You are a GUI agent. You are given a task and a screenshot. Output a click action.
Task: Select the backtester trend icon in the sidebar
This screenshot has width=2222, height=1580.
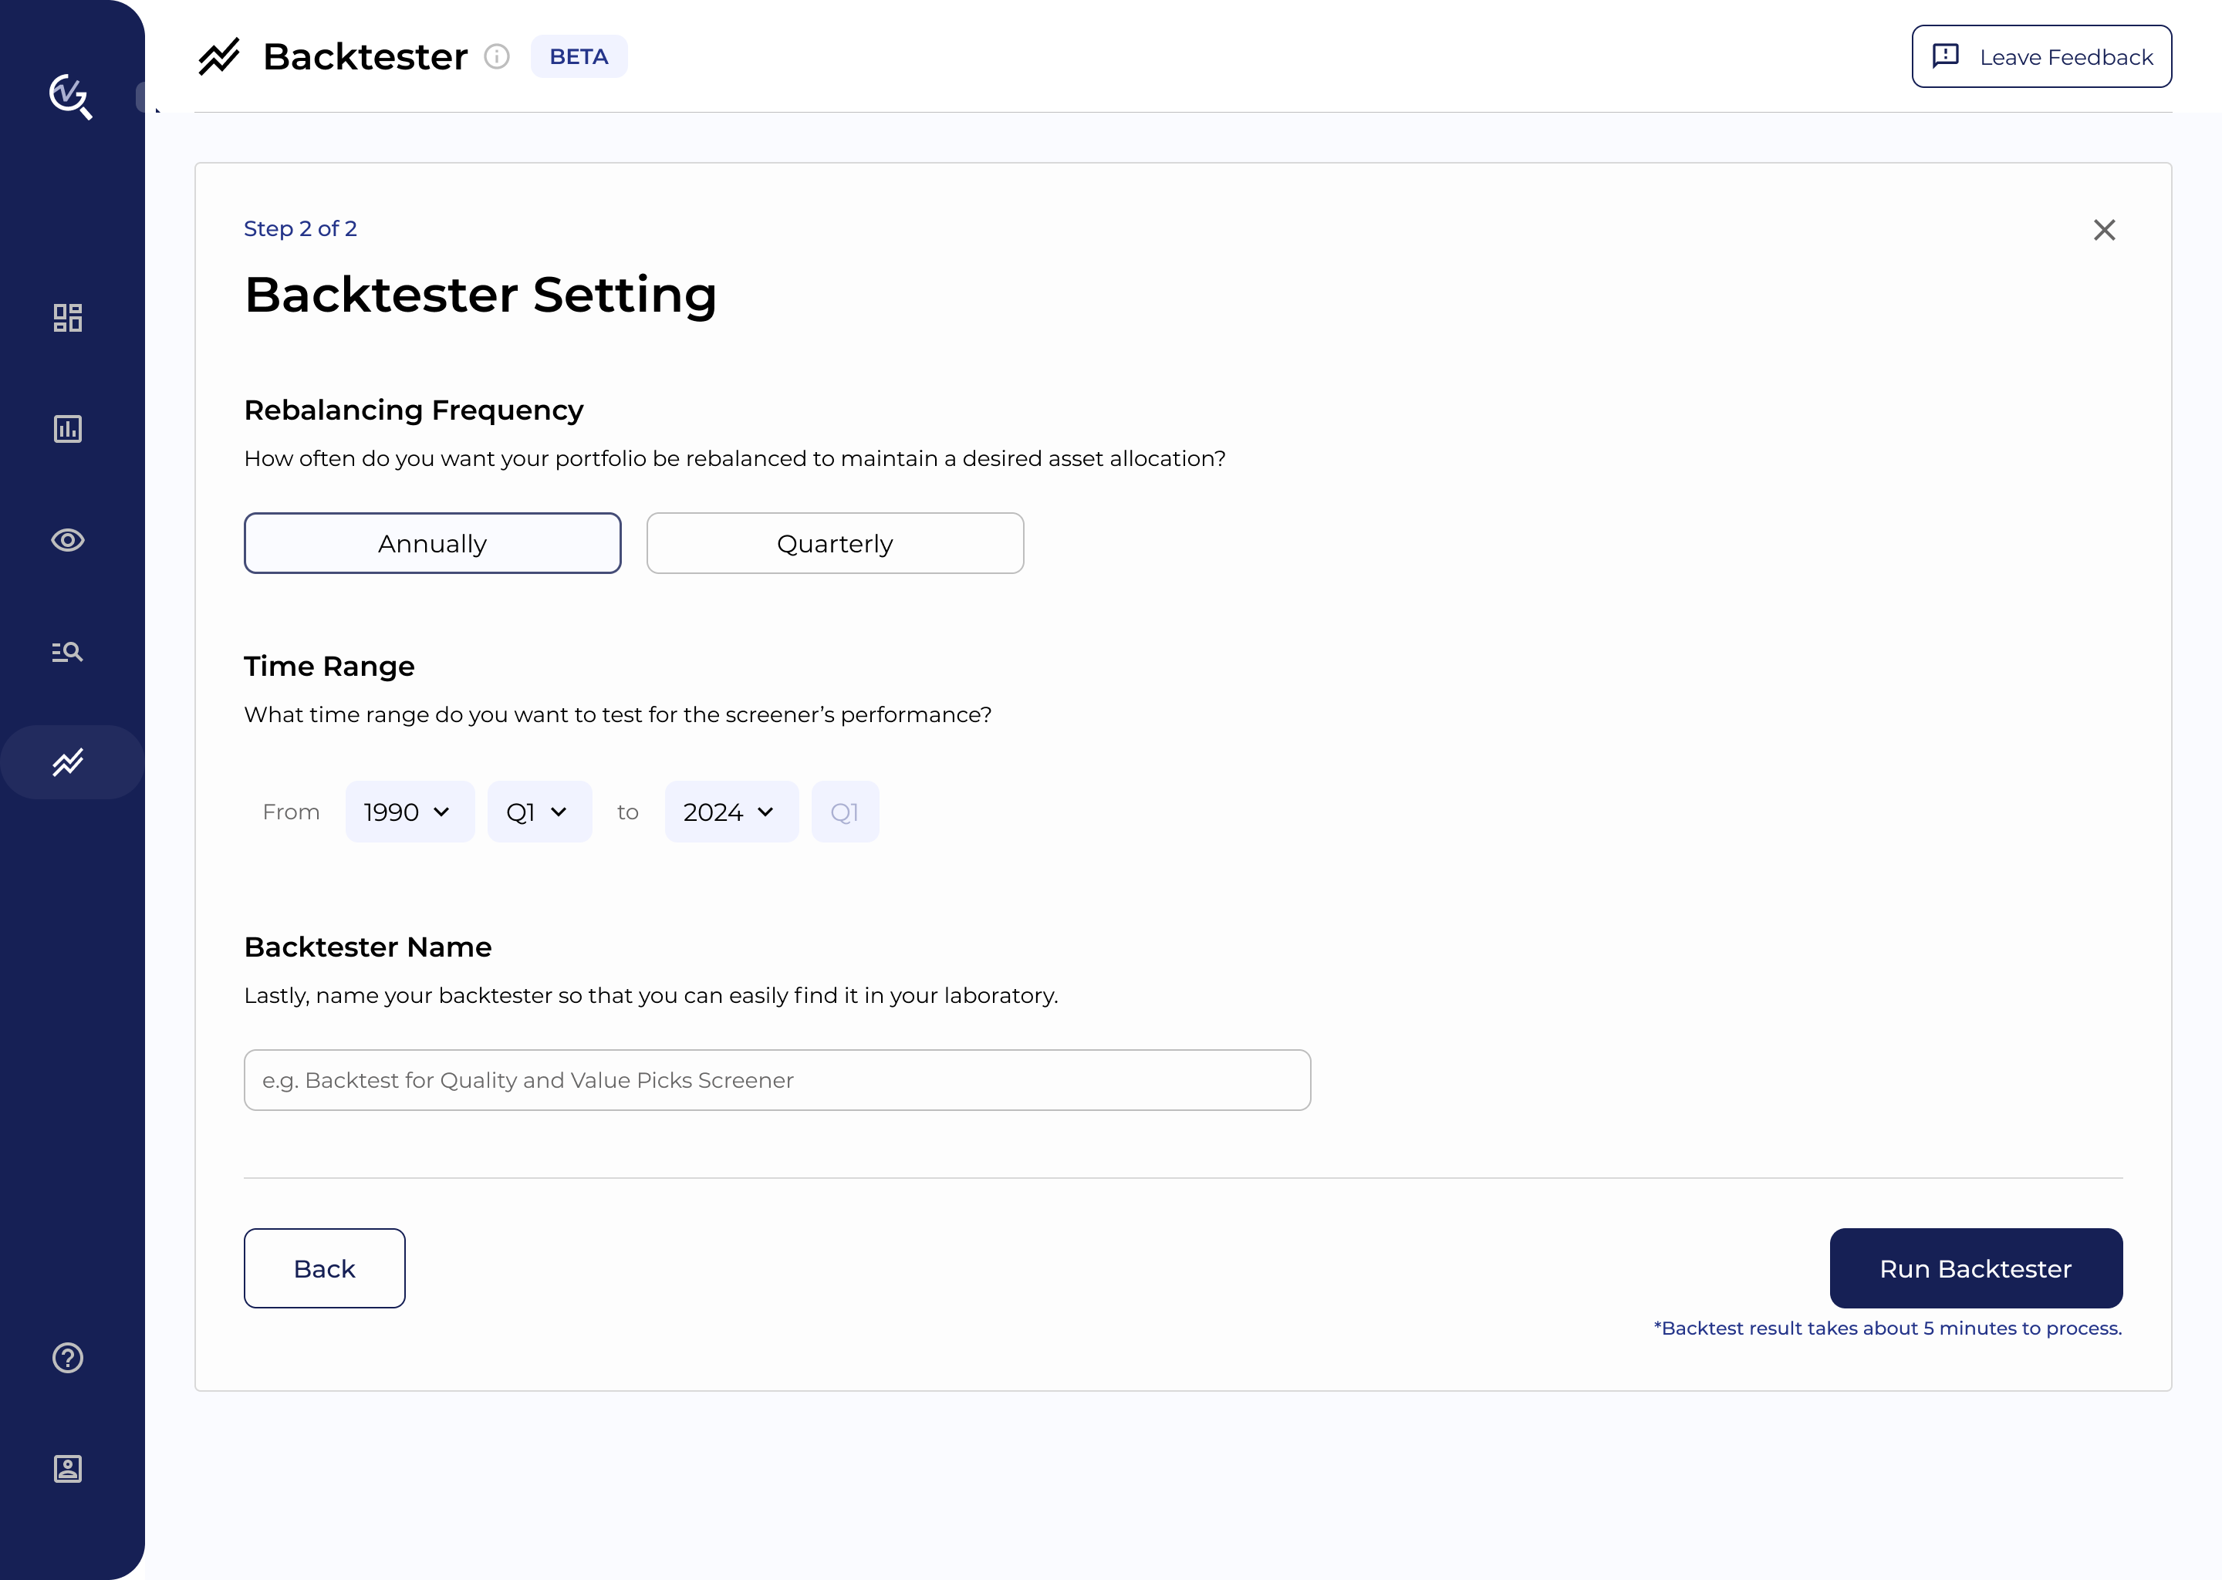pyautogui.click(x=67, y=763)
